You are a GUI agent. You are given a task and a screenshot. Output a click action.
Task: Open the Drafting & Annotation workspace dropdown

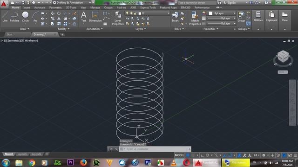coord(72,3)
